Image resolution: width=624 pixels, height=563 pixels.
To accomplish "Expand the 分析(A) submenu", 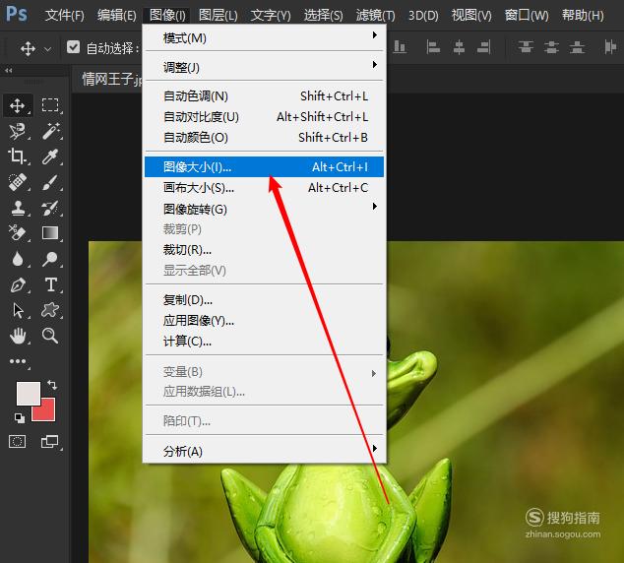I will click(264, 451).
